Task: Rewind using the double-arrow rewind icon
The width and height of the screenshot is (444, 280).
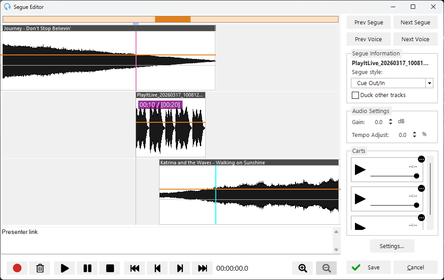Action: (x=135, y=268)
